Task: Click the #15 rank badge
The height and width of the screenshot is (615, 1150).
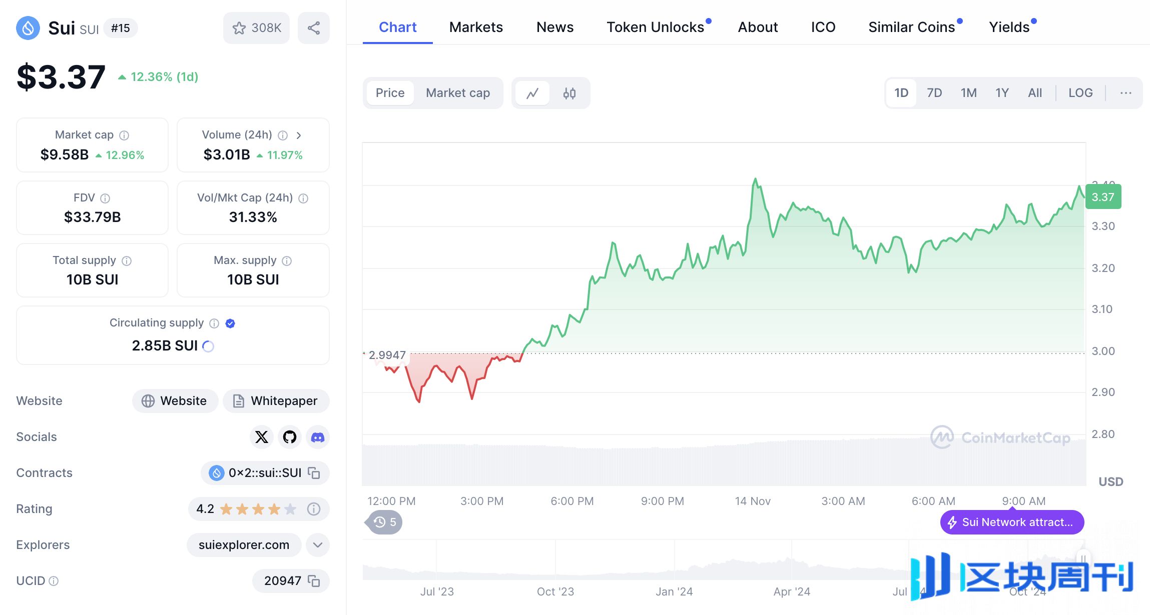Action: point(121,28)
